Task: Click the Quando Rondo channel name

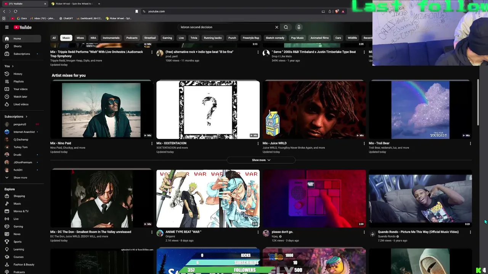Action: click(x=387, y=236)
